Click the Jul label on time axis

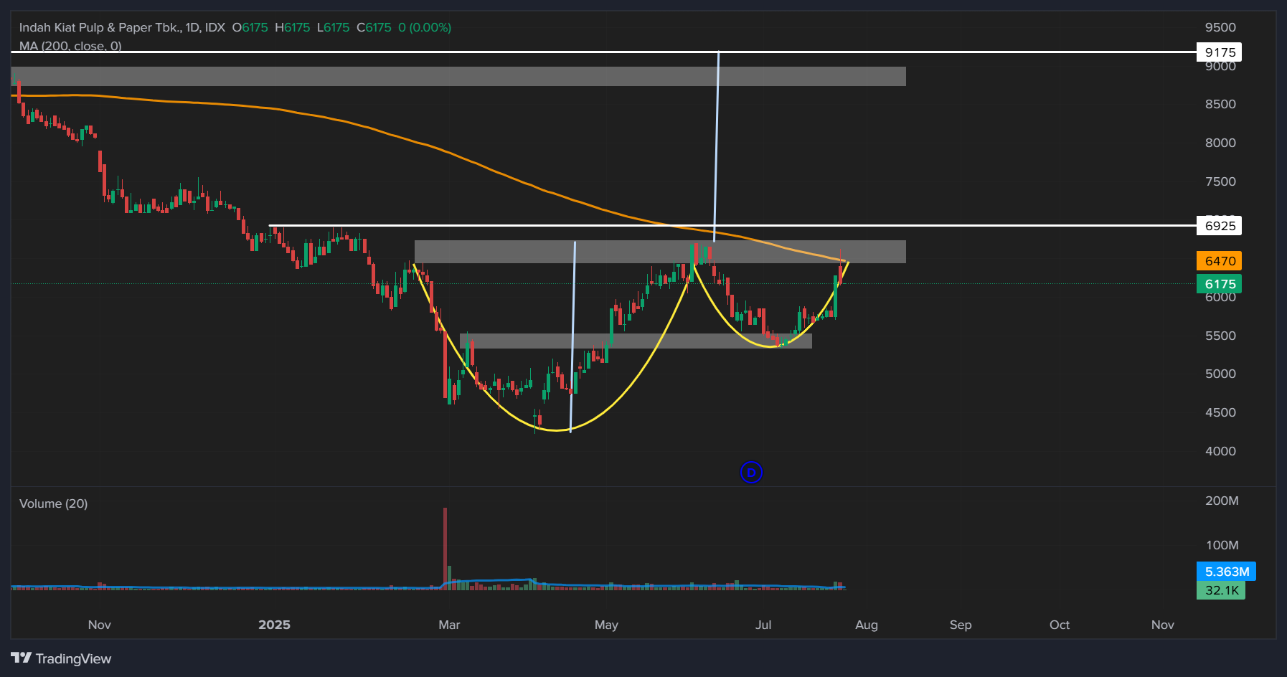pyautogui.click(x=763, y=625)
